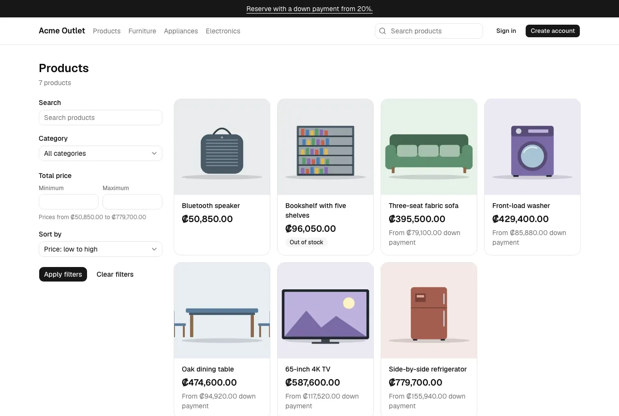Screen dimensions: 619x416
Task: Click the price range hint under Total price
Action: (x=92, y=217)
